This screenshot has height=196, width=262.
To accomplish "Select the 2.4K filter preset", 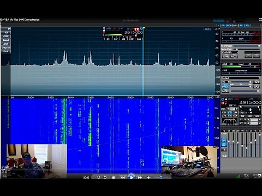I will pos(235,113).
